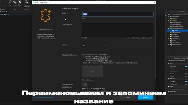The image size is (188, 105).
Task: Click the Description text area
Action: click(118, 30)
